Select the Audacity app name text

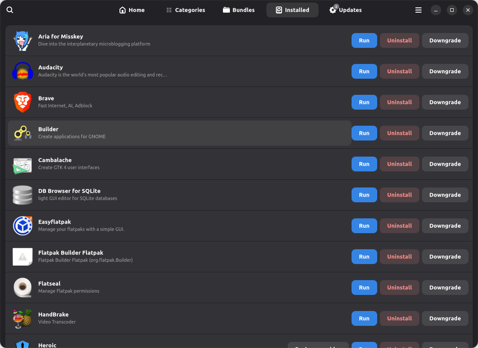[x=50, y=67]
